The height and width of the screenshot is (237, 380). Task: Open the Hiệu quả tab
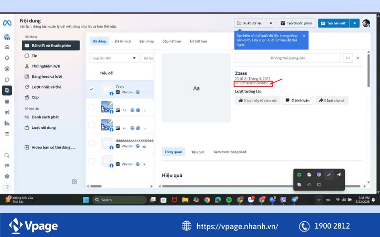click(197, 152)
